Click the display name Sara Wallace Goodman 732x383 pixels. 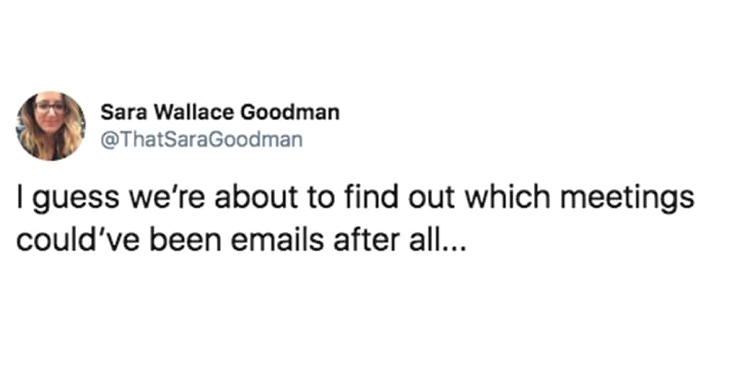pos(220,112)
